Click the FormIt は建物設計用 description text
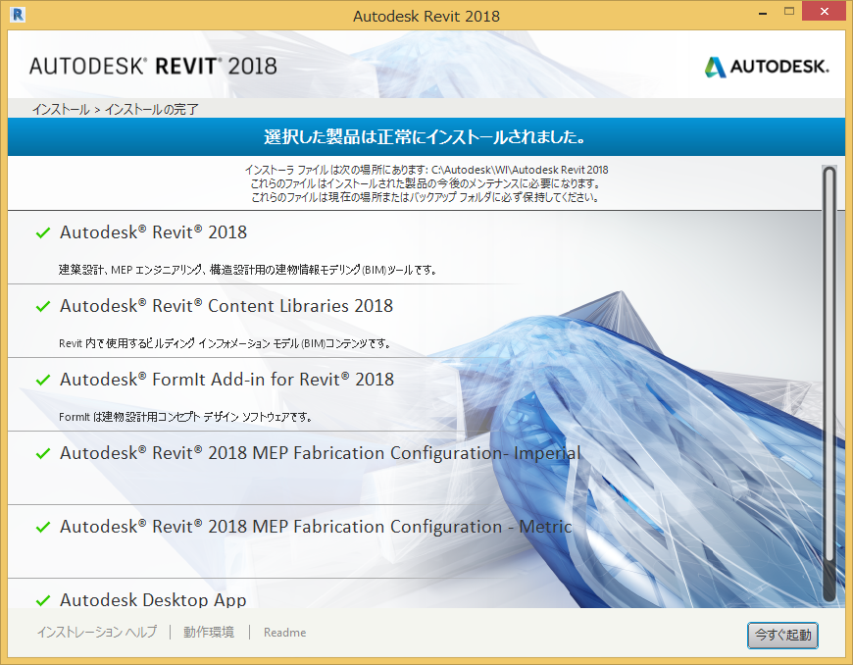The width and height of the screenshot is (853, 665). pyautogui.click(x=185, y=417)
